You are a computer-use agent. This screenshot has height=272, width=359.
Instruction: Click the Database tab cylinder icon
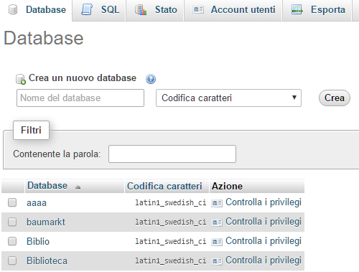click(x=13, y=10)
